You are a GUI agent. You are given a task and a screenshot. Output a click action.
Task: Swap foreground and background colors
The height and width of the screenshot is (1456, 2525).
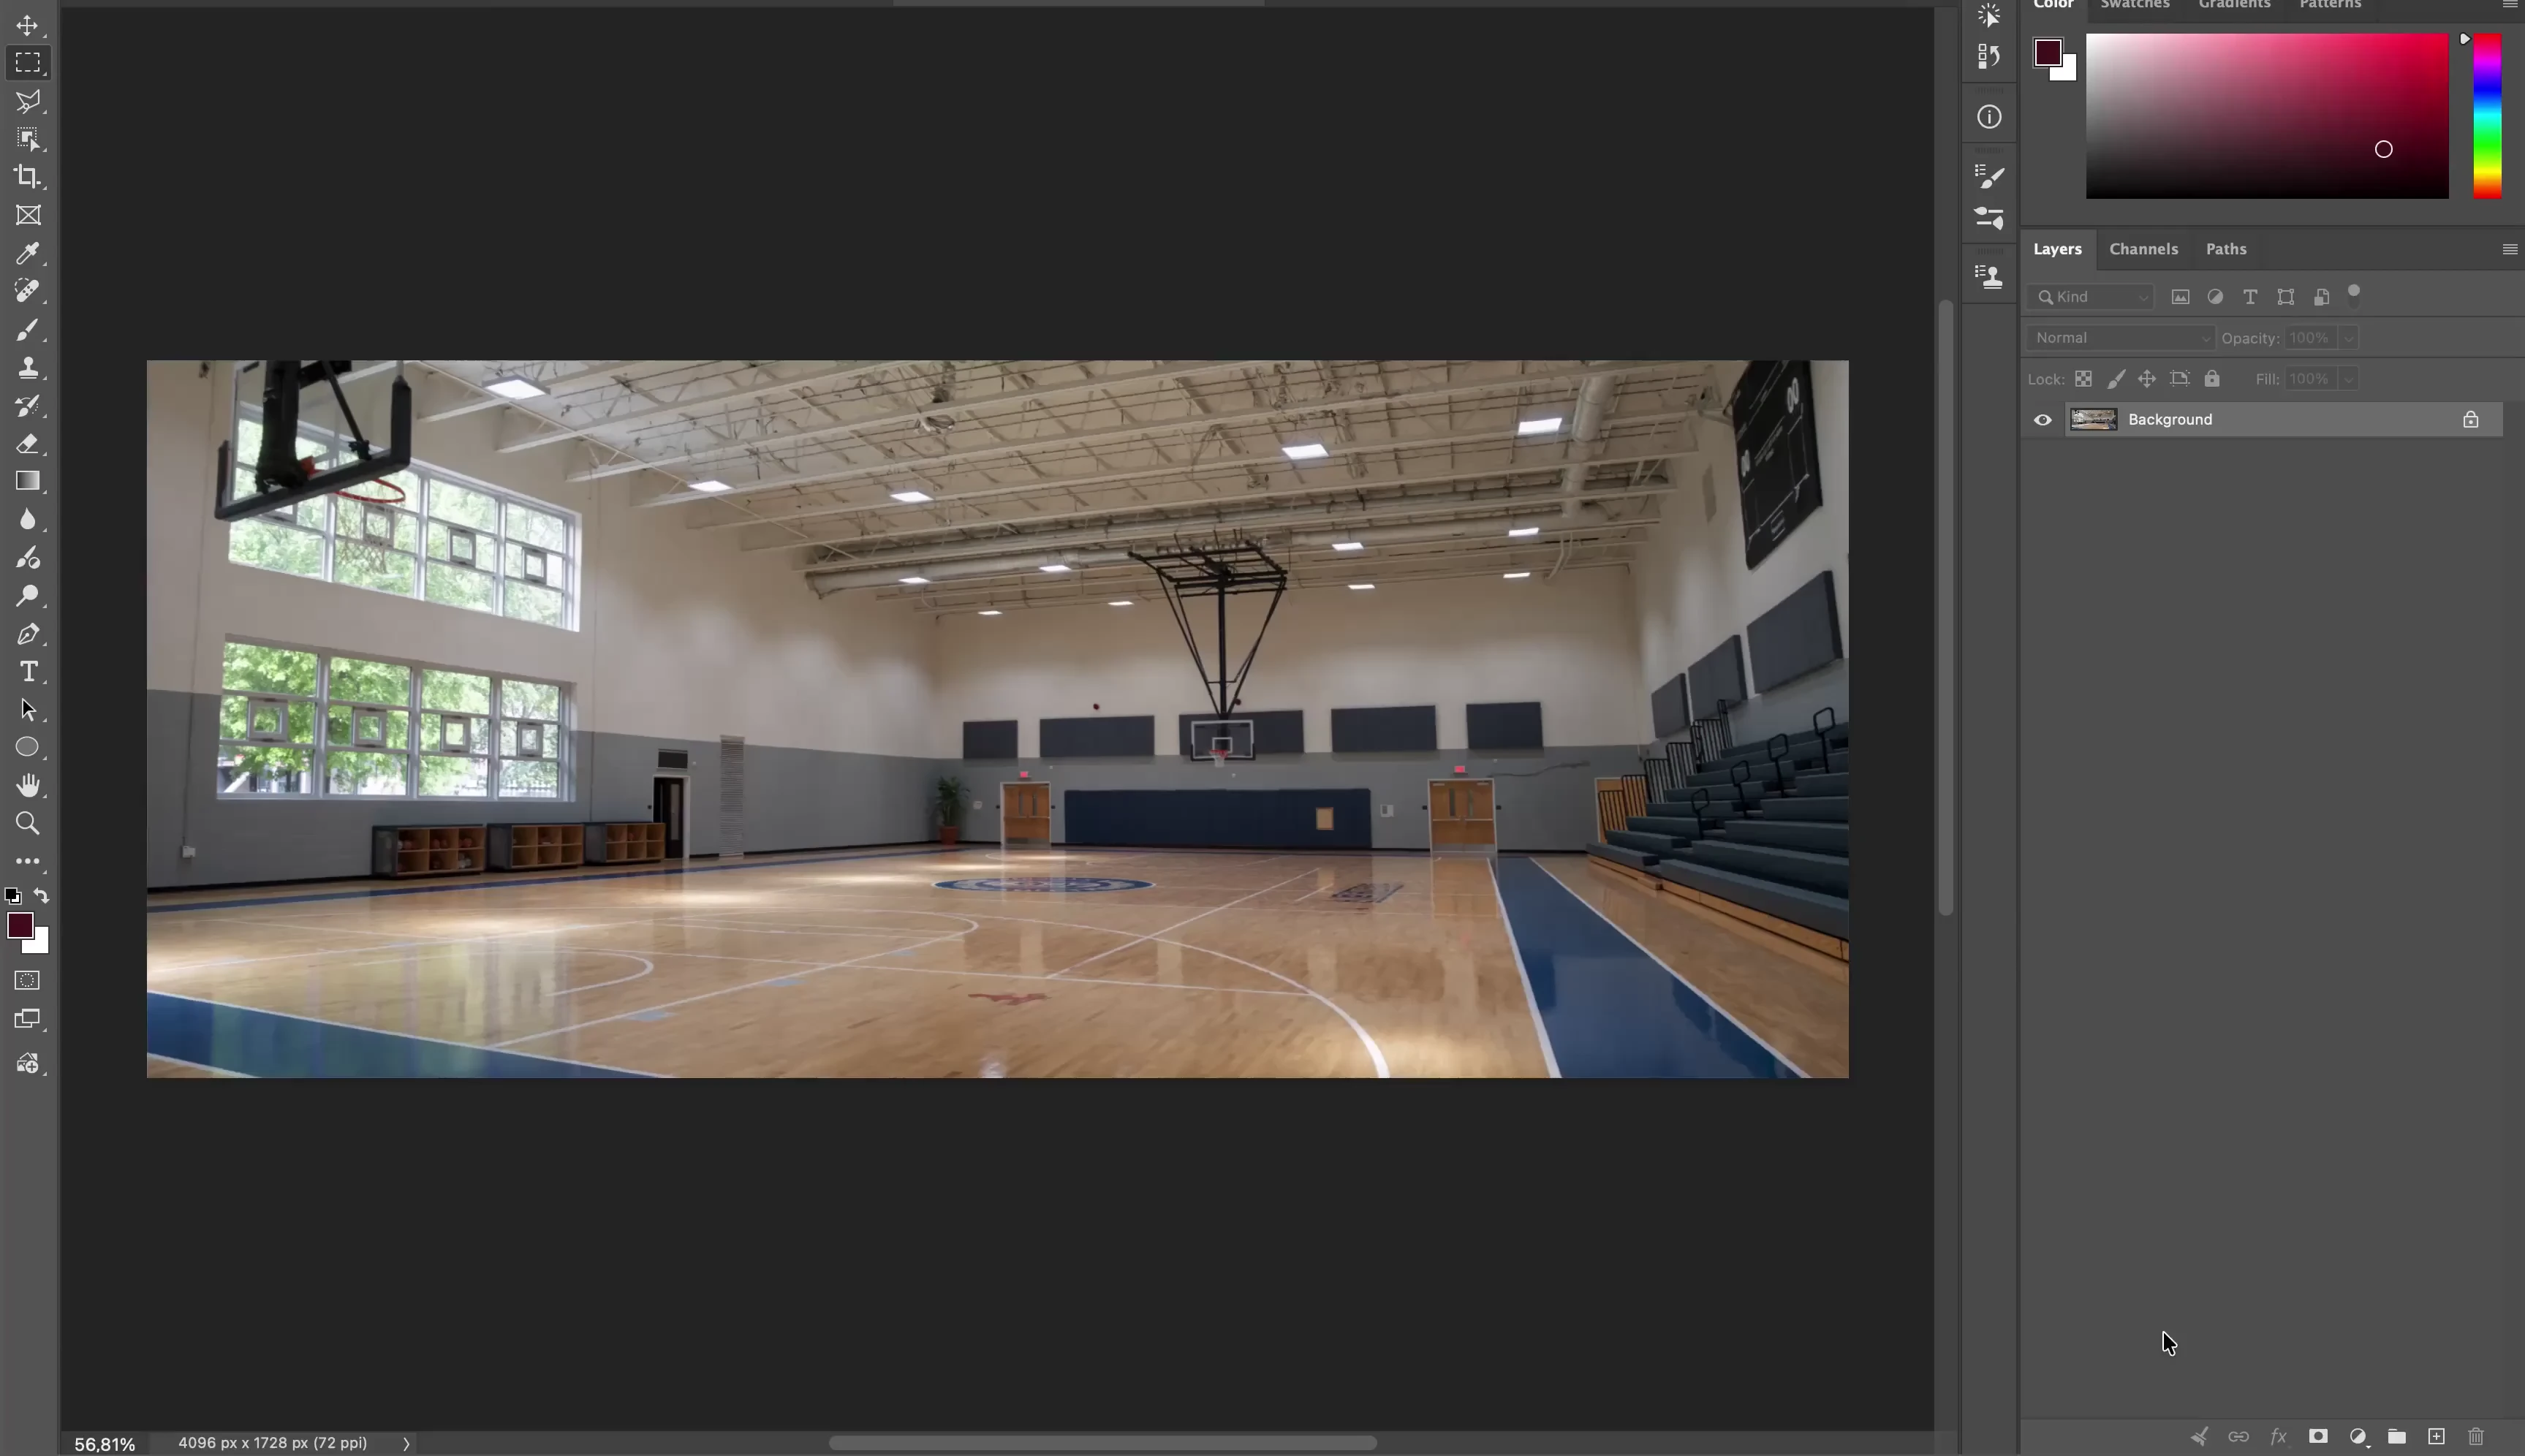[x=41, y=896]
